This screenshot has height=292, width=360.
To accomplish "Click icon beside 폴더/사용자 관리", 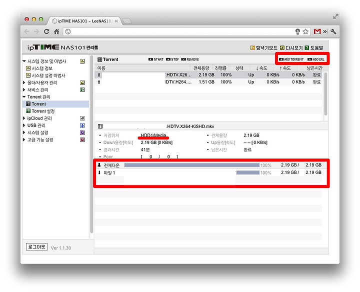I will tap(82, 82).
